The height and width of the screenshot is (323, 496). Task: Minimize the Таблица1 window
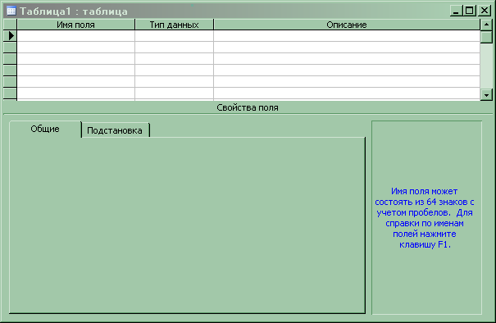(456, 11)
